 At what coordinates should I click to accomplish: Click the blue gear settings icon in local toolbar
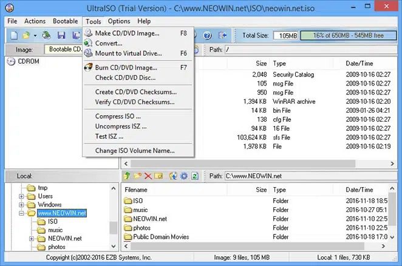(183, 176)
